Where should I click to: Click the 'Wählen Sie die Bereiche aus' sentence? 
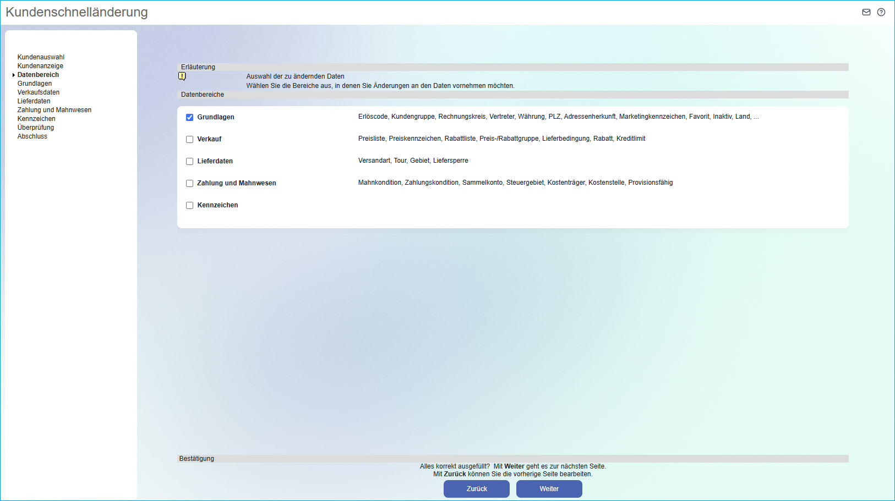(x=380, y=86)
